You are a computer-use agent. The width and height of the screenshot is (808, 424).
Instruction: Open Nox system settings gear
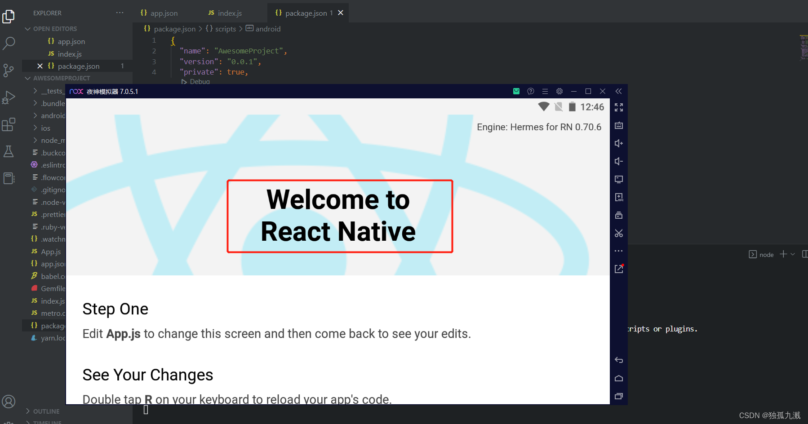point(559,91)
